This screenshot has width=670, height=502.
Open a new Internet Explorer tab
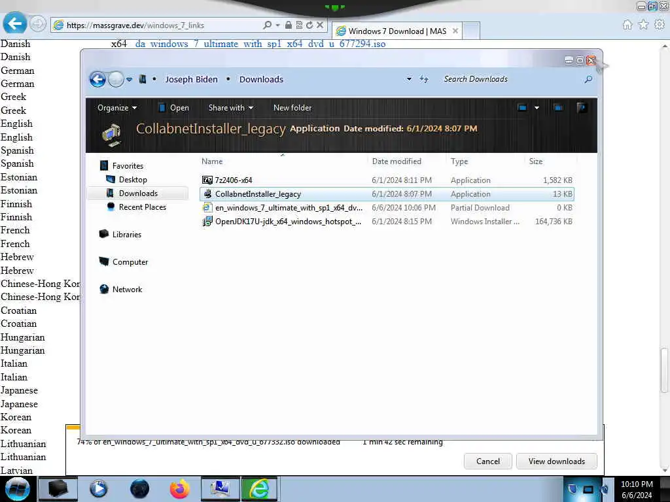pyautogui.click(x=471, y=31)
